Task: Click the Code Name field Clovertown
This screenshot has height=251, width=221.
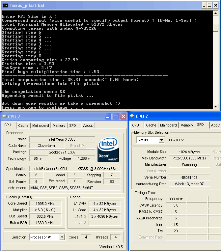Action: coord(47,146)
